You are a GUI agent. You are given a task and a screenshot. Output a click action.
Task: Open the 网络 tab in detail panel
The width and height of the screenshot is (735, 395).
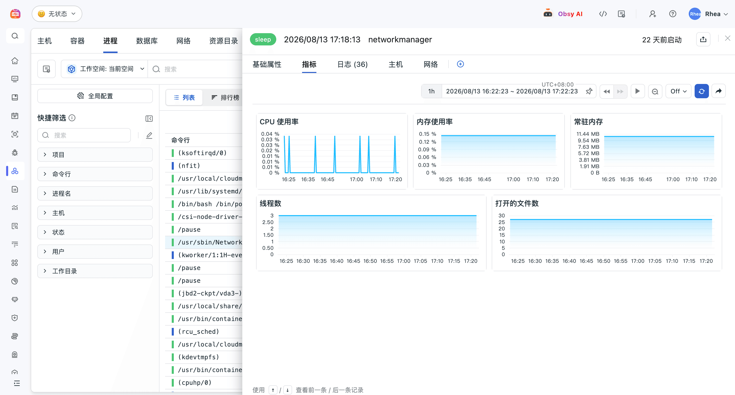click(x=431, y=64)
